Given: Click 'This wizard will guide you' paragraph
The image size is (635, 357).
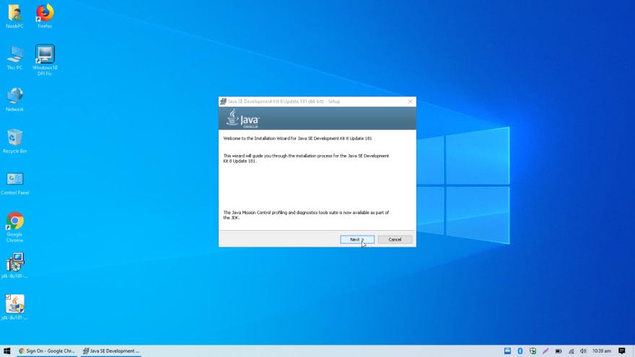Looking at the screenshot, I should 306,158.
